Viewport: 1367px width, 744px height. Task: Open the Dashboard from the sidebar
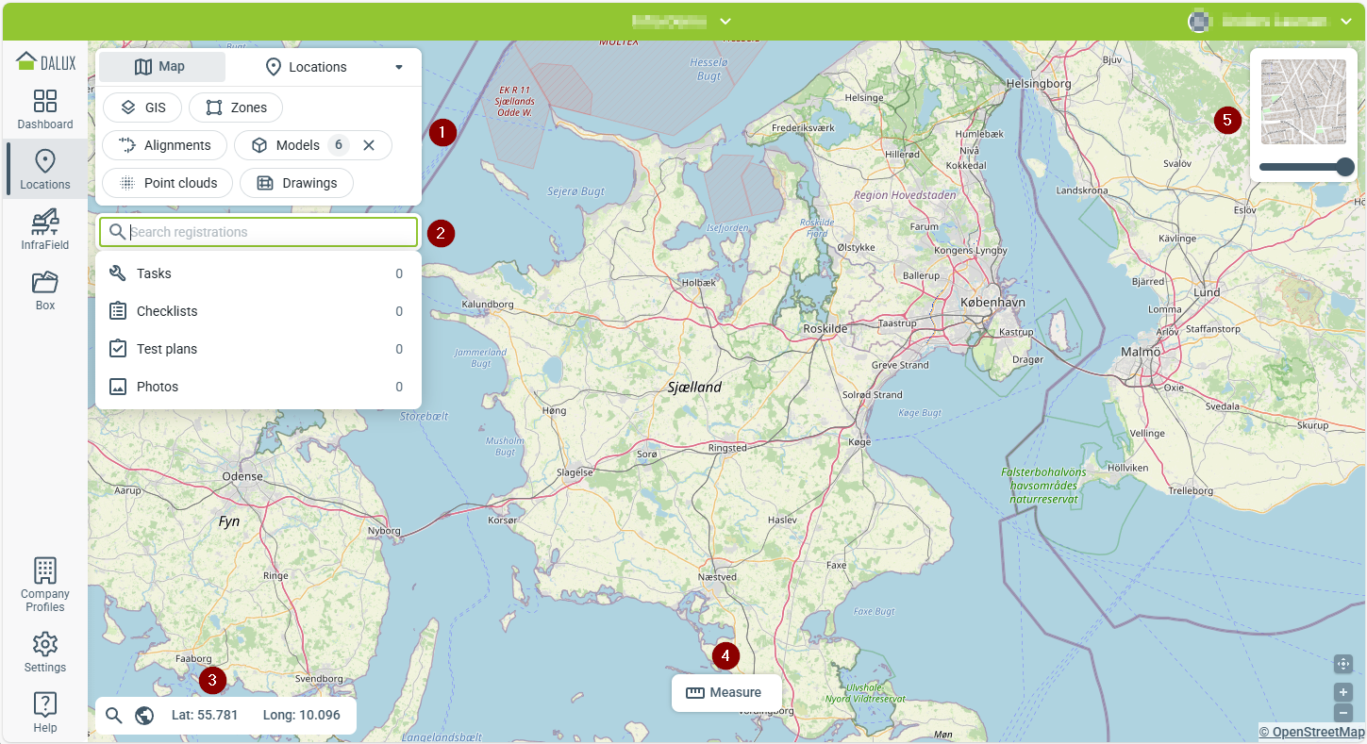[x=45, y=109]
